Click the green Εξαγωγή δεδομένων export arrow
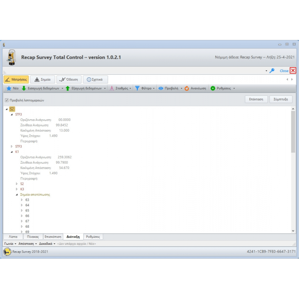 pos(68,89)
